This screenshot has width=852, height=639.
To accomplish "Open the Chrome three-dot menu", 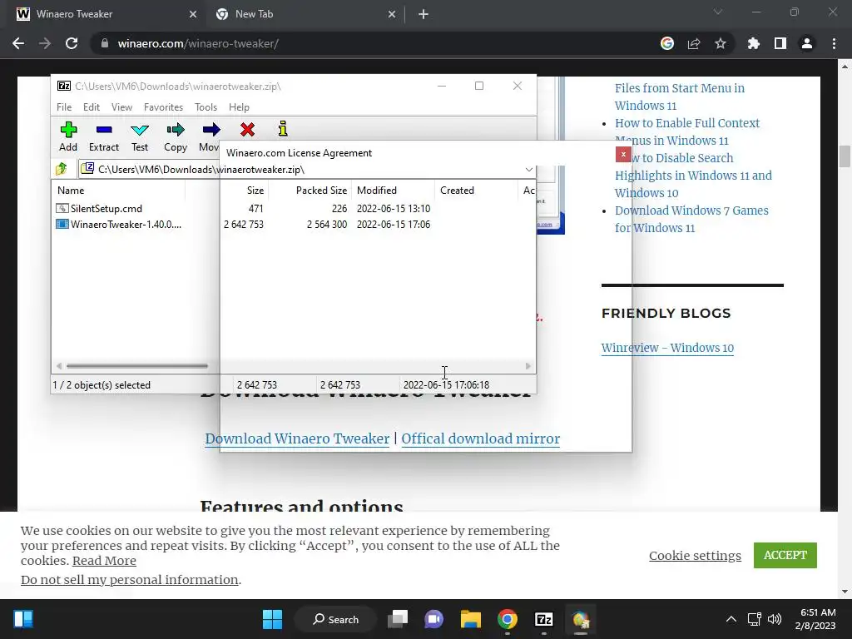I will coord(834,43).
